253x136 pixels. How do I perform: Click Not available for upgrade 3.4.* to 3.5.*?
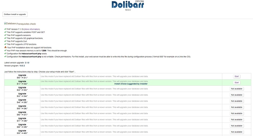(236, 101)
